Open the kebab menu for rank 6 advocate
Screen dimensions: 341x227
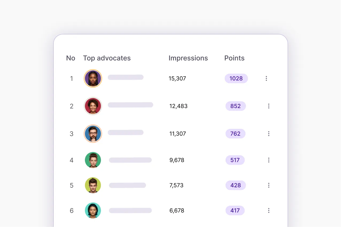click(269, 210)
